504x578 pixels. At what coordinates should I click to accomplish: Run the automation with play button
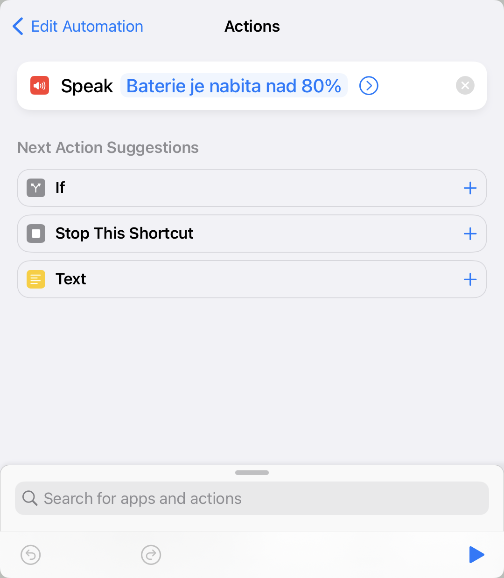pyautogui.click(x=476, y=555)
